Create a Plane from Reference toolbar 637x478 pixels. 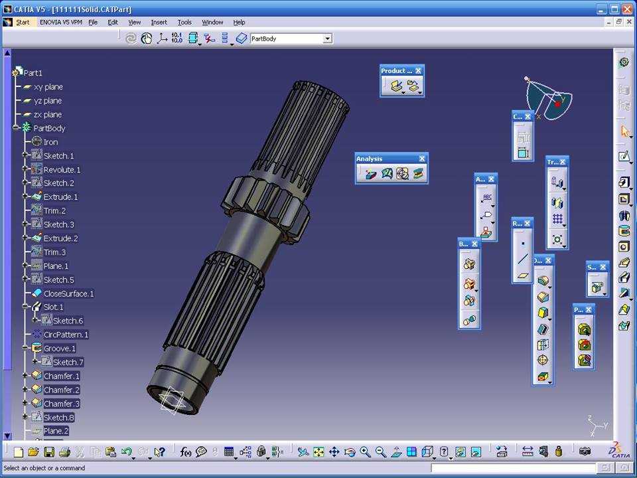[x=523, y=275]
